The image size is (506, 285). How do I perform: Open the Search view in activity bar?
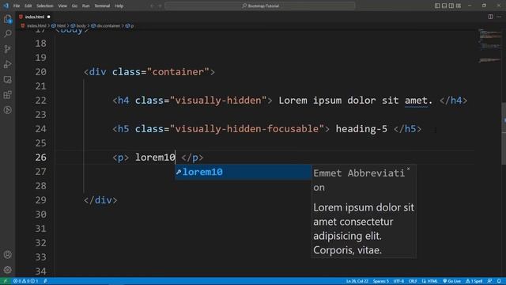7,33
